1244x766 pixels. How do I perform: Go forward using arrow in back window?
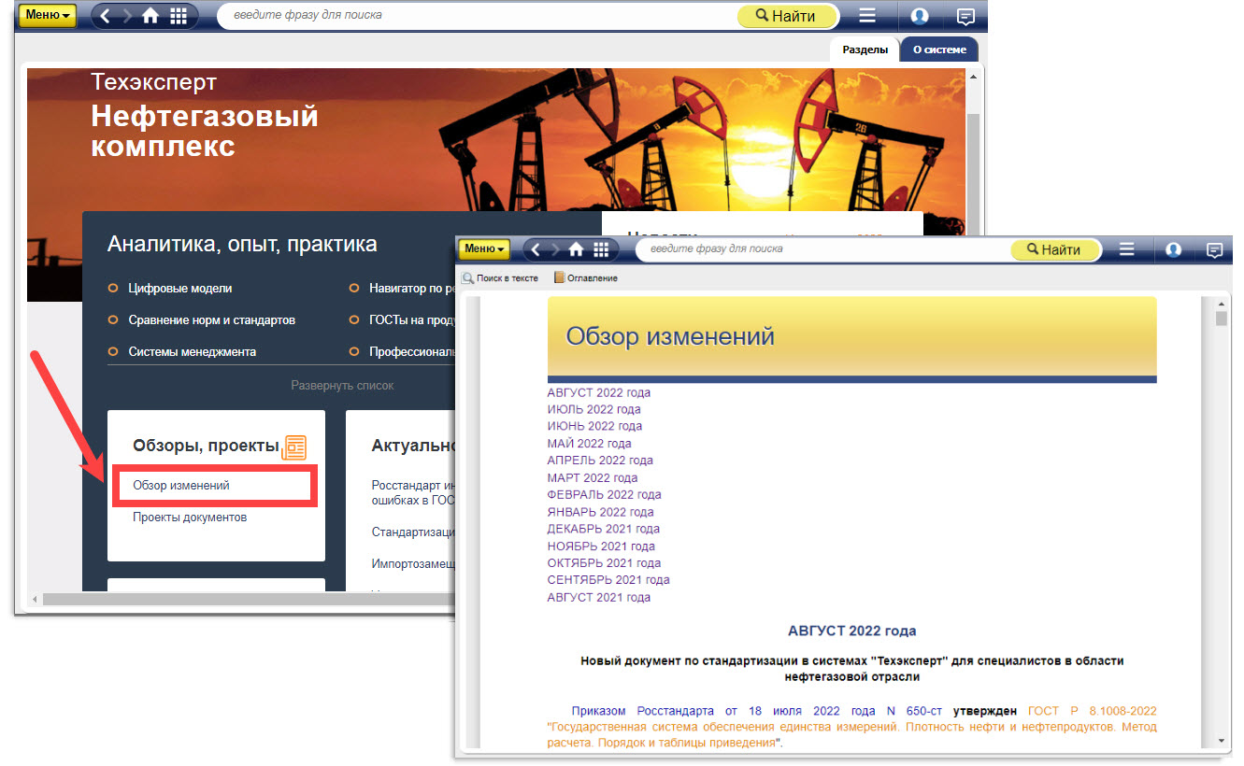pyautogui.click(x=127, y=16)
